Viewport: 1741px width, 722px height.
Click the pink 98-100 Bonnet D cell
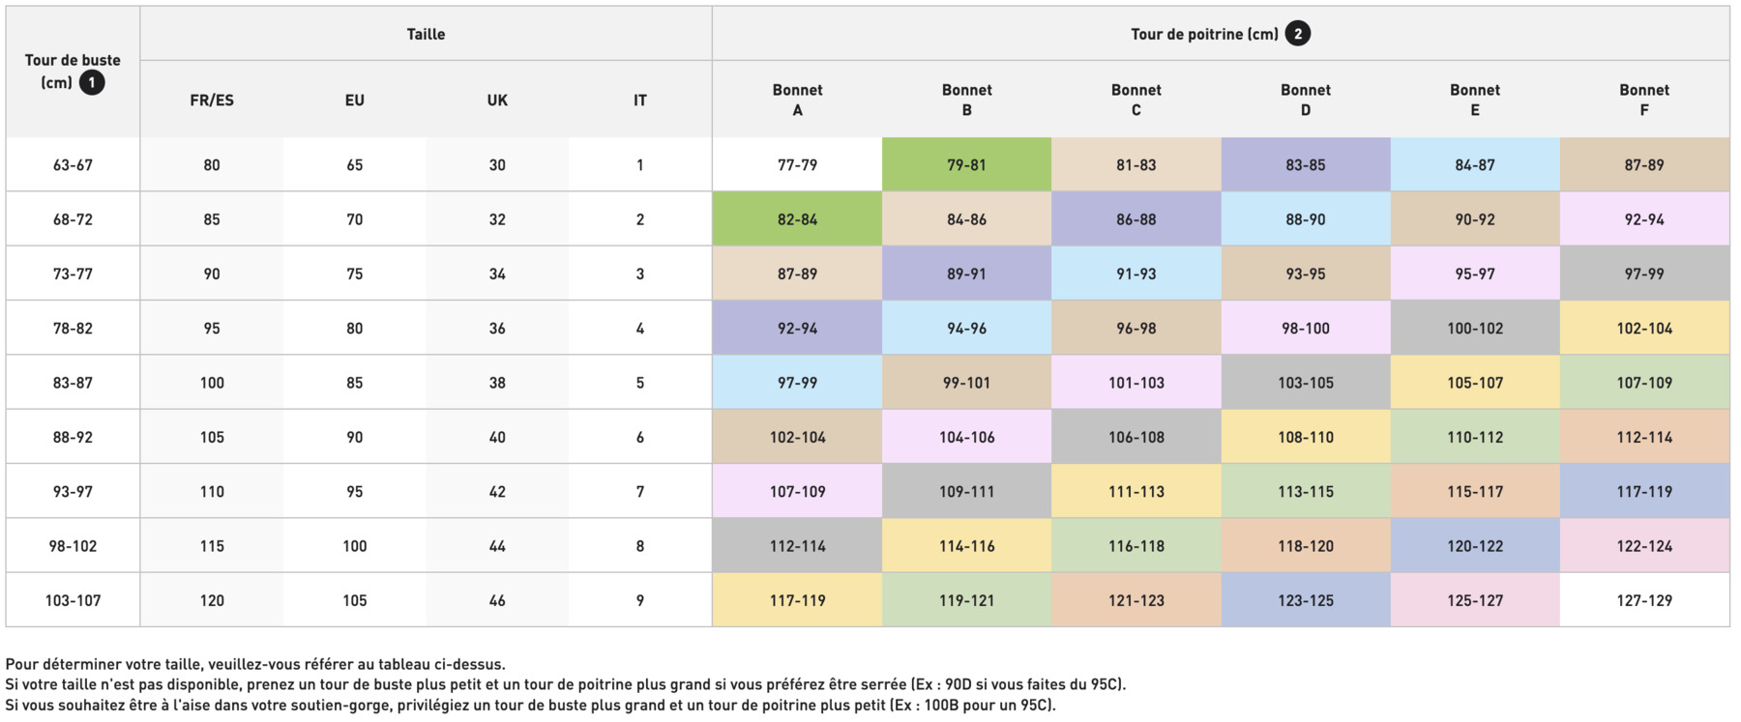[1305, 329]
